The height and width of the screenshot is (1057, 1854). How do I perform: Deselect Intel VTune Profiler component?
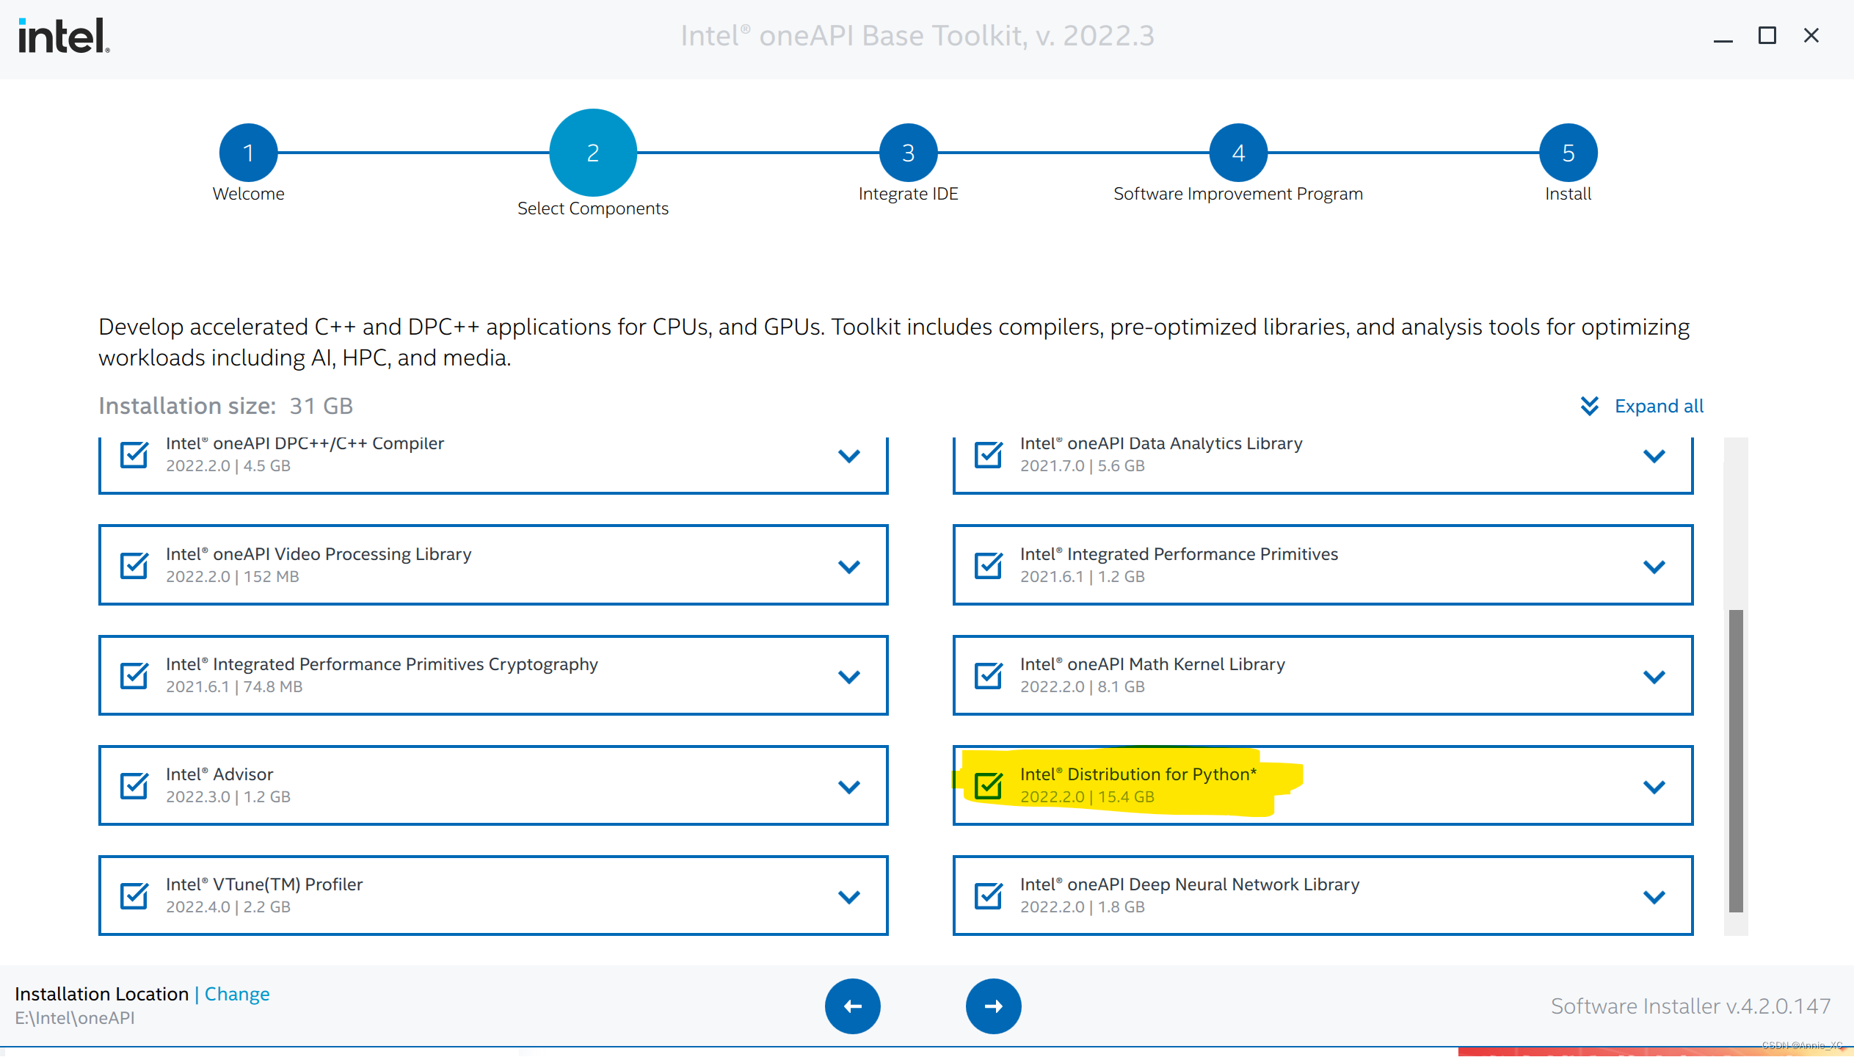pos(134,896)
